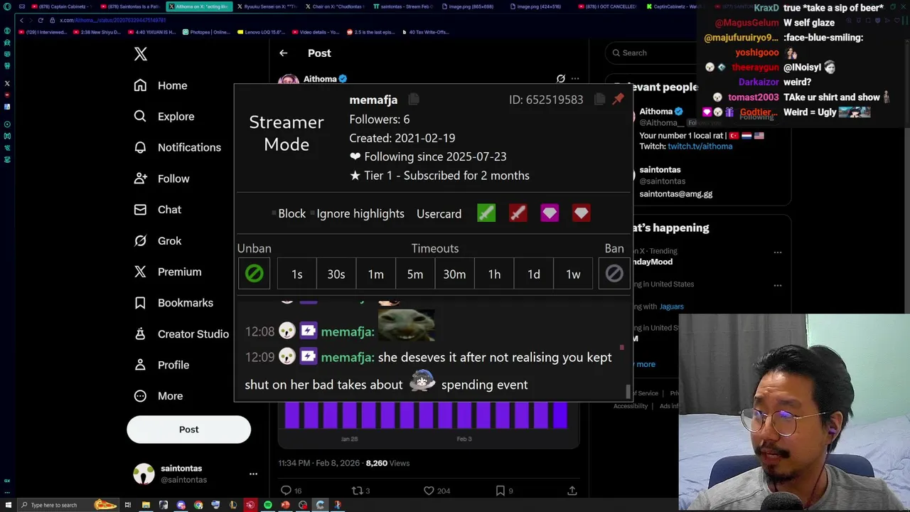
Task: Timeout user for 1h
Action: coord(494,274)
